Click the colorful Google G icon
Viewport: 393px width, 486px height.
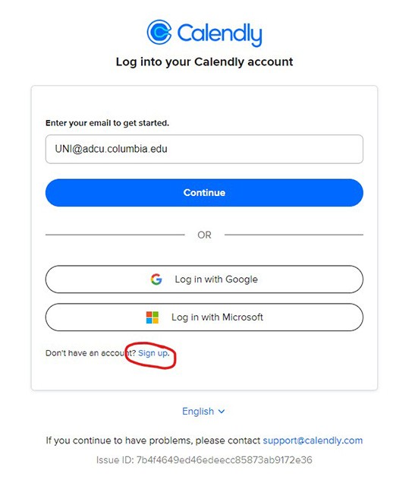point(156,279)
